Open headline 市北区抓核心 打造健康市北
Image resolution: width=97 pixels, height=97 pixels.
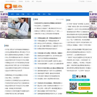pos(42,26)
